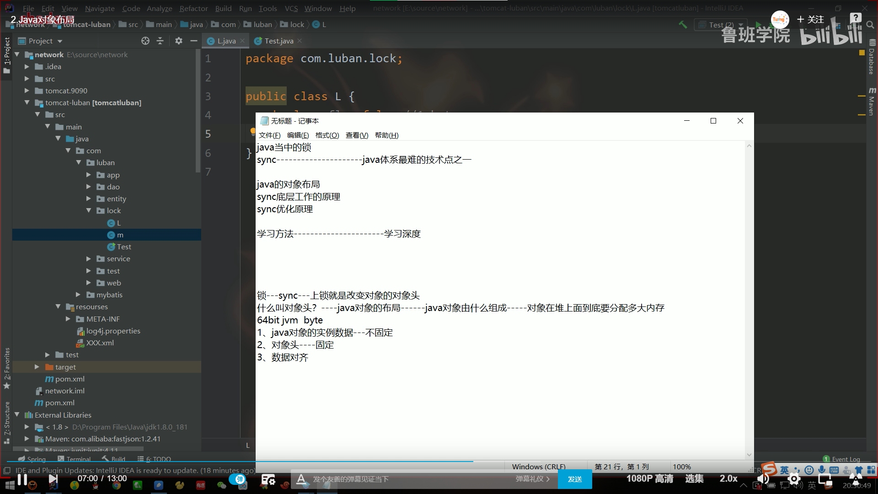Mute the video volume
This screenshot has height=494, width=878.
[x=763, y=479]
